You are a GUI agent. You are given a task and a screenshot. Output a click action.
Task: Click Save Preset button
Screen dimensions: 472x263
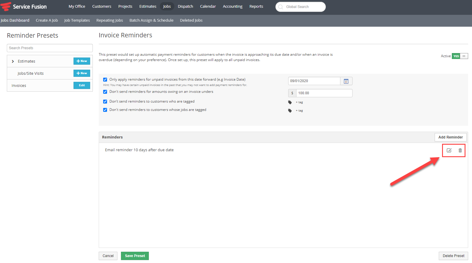[x=135, y=256]
